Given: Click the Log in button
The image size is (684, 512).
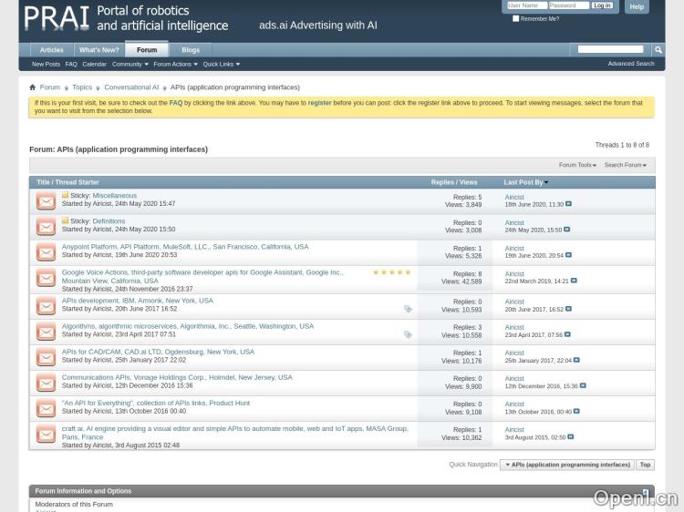Looking at the screenshot, I should tap(602, 5).
